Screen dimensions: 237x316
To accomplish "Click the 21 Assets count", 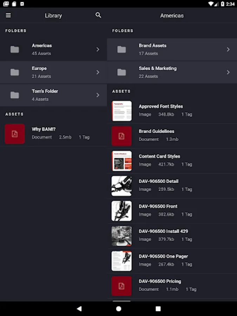I will click(x=41, y=77).
